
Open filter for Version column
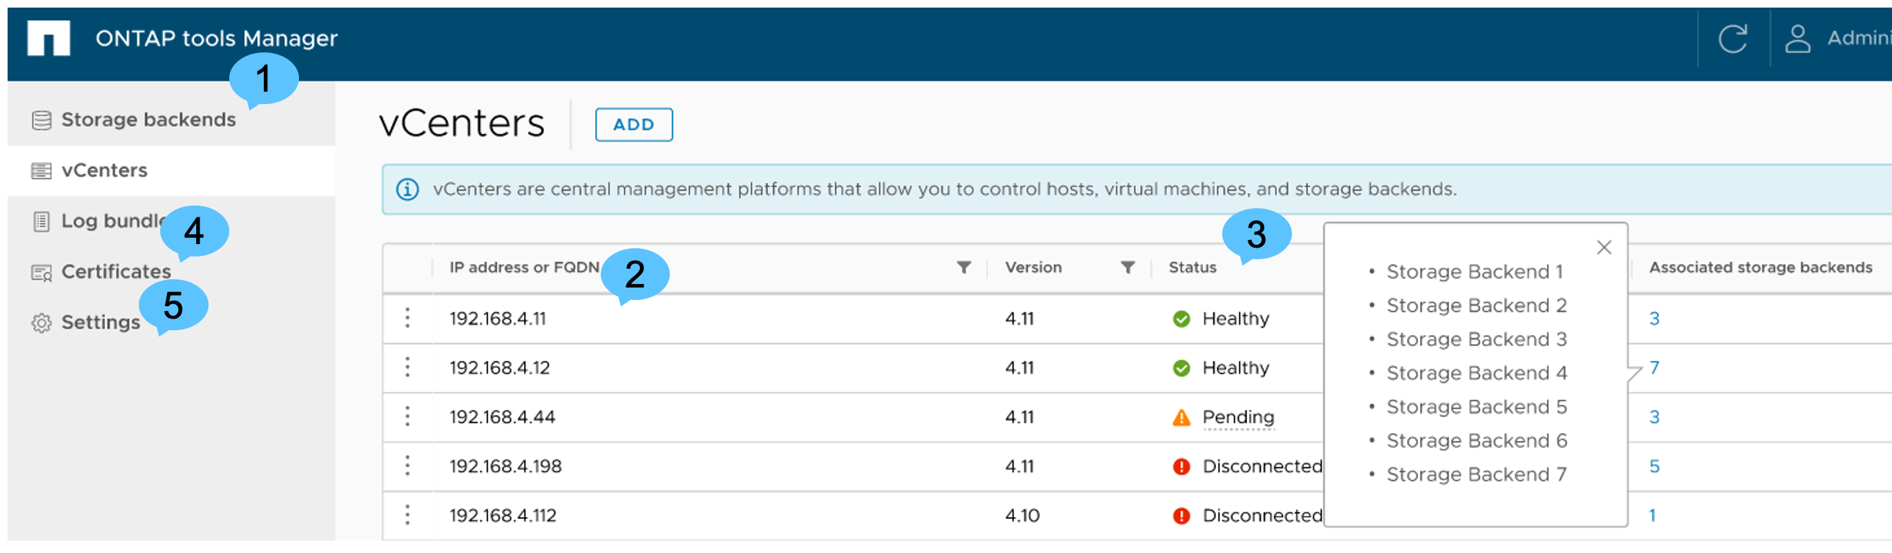coord(1128,268)
